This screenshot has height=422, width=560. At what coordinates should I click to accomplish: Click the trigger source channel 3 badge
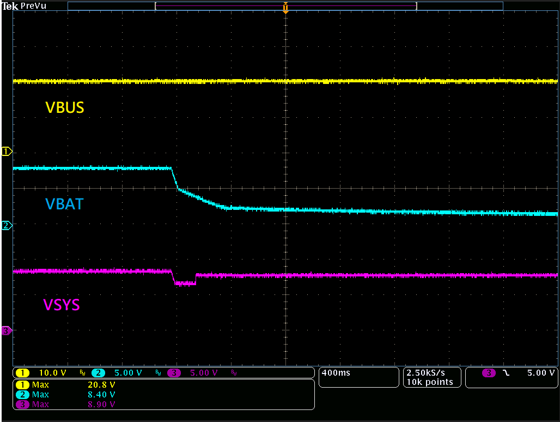coord(489,373)
